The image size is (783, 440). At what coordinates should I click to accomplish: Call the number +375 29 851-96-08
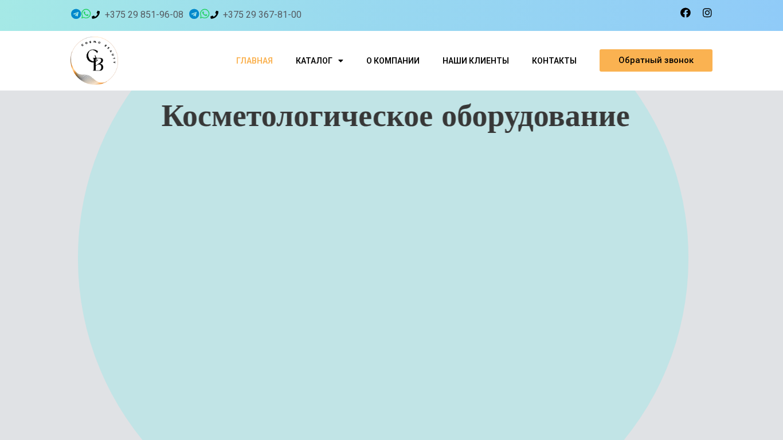[x=144, y=15]
